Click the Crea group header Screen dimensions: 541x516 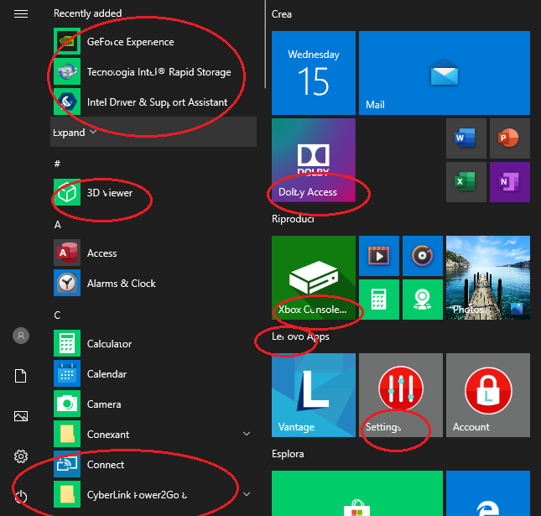(282, 14)
